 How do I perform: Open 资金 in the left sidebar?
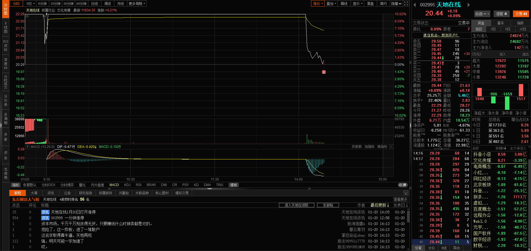point(6,155)
